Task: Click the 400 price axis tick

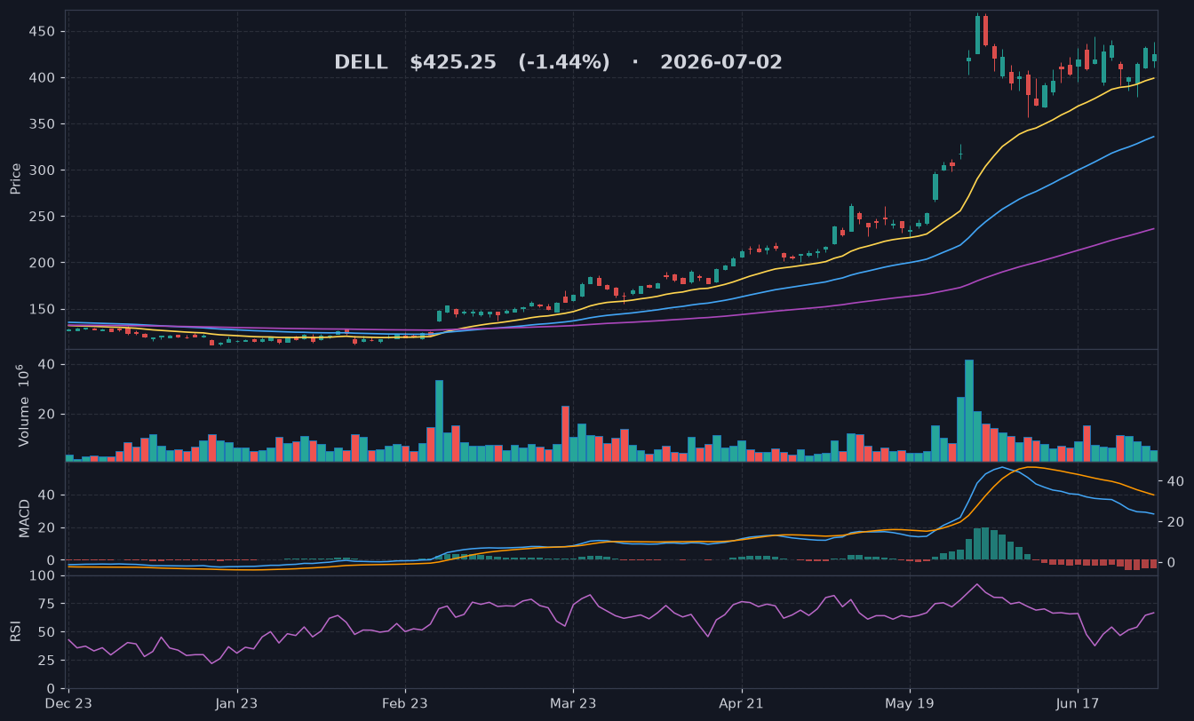Action: click(x=43, y=78)
